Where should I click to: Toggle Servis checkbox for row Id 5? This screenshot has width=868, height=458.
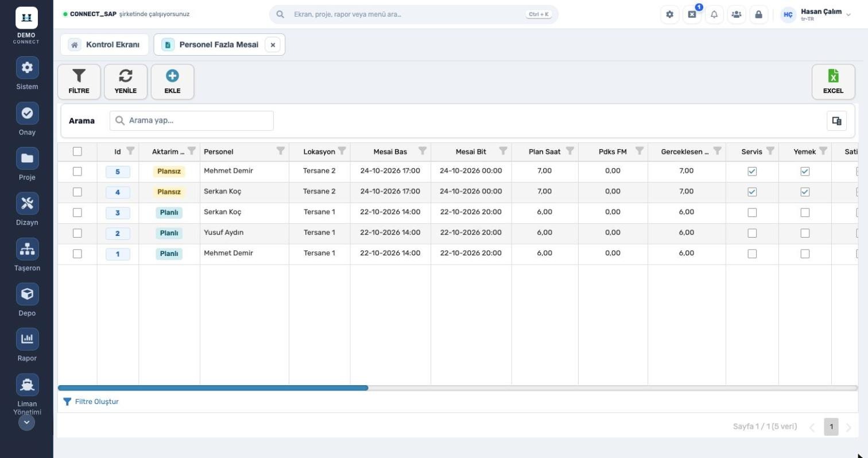[752, 172]
